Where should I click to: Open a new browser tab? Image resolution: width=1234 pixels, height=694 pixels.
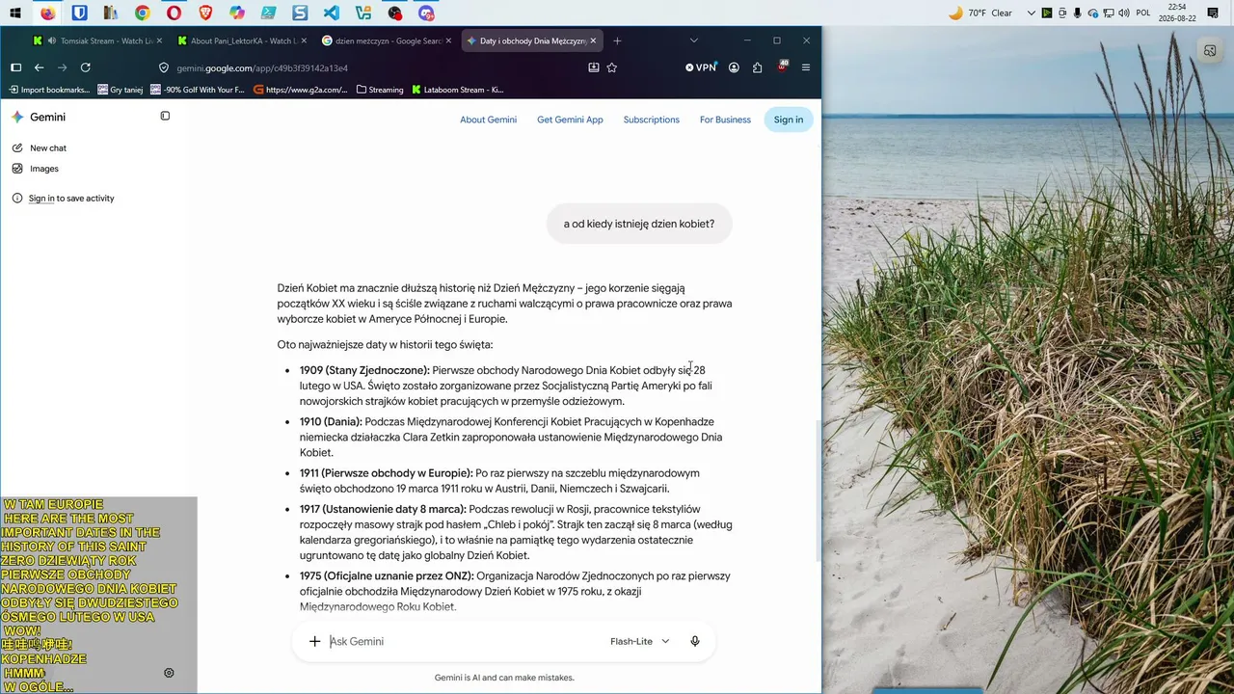(x=617, y=40)
